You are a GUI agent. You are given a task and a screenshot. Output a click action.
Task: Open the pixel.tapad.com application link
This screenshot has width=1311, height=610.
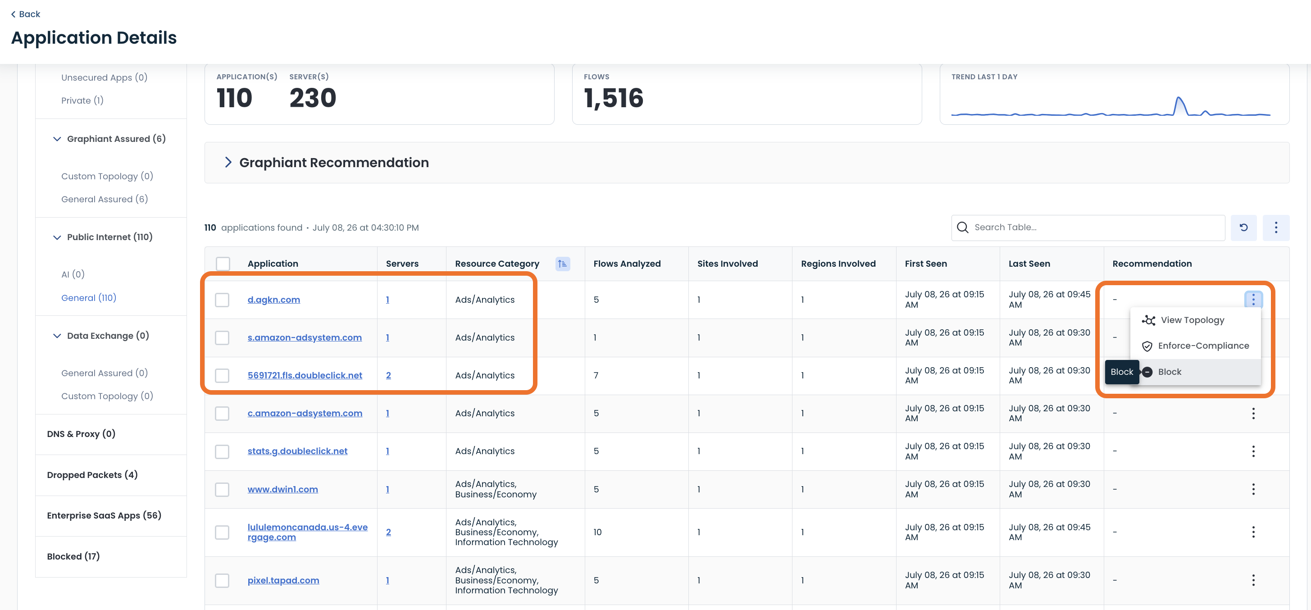coord(283,580)
